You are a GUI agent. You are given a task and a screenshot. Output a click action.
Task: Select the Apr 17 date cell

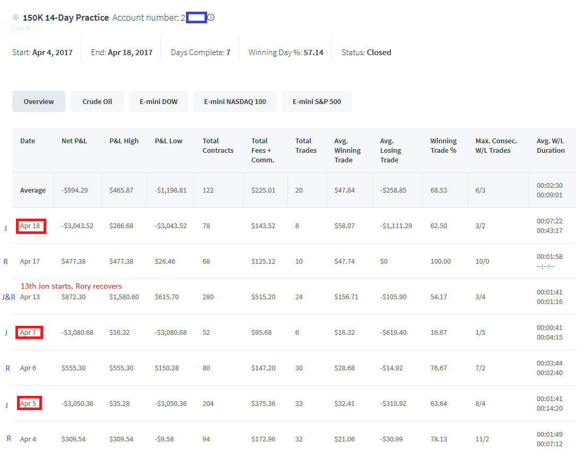coord(30,261)
